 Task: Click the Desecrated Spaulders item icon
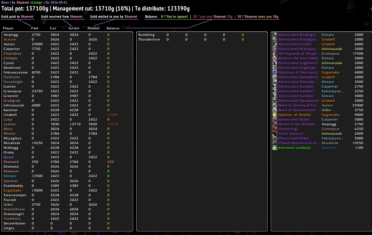click(x=274, y=77)
